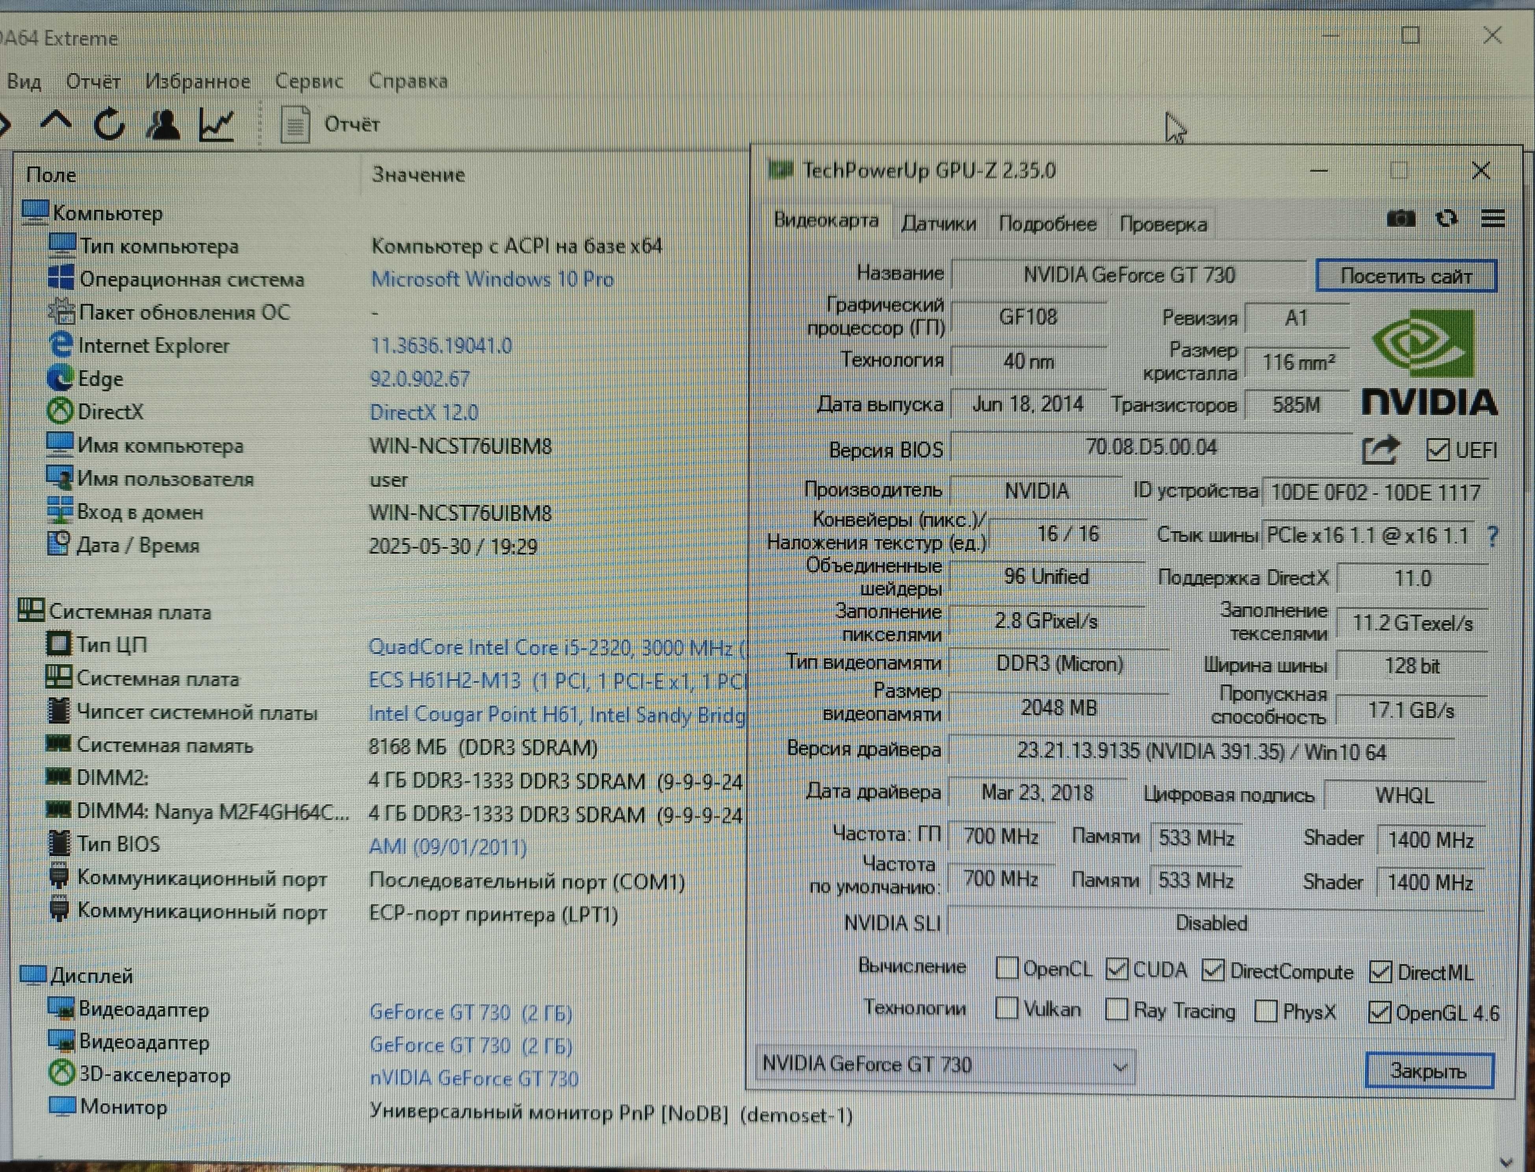The width and height of the screenshot is (1535, 1172).
Task: Take GPU-Z screenshot with camera icon
Action: (x=1400, y=218)
